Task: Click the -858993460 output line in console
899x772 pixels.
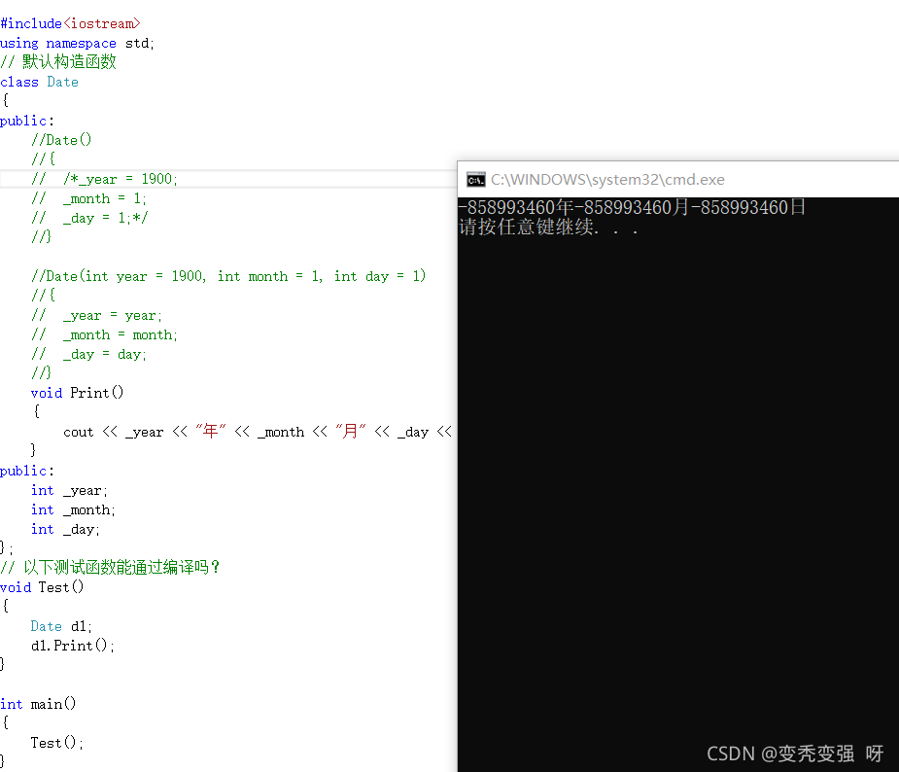Action: click(x=632, y=207)
